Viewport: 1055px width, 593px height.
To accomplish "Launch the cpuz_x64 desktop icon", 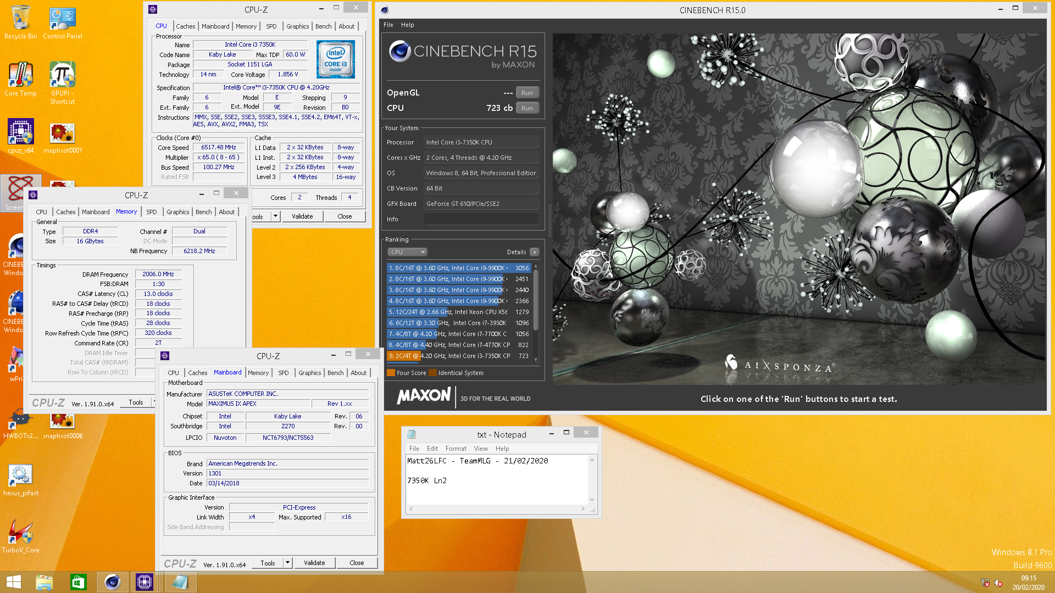I will 20,136.
